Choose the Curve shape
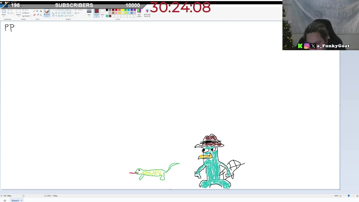The image size is (359, 202). [56, 10]
